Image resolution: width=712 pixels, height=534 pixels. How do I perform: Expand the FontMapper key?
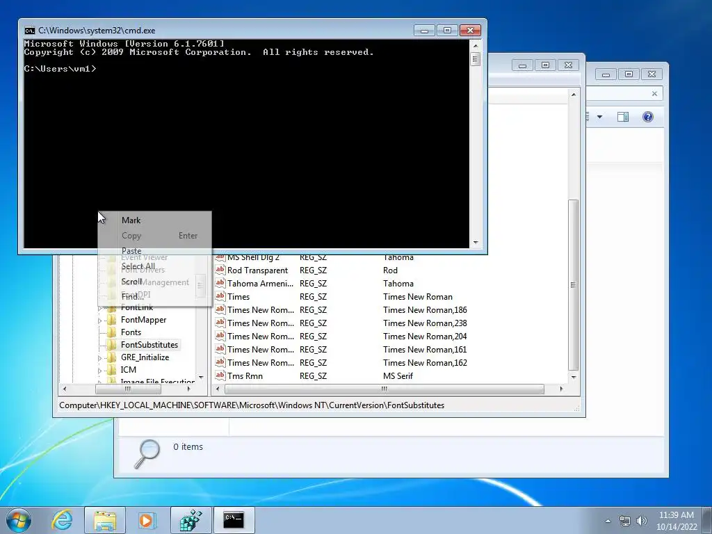coord(100,321)
